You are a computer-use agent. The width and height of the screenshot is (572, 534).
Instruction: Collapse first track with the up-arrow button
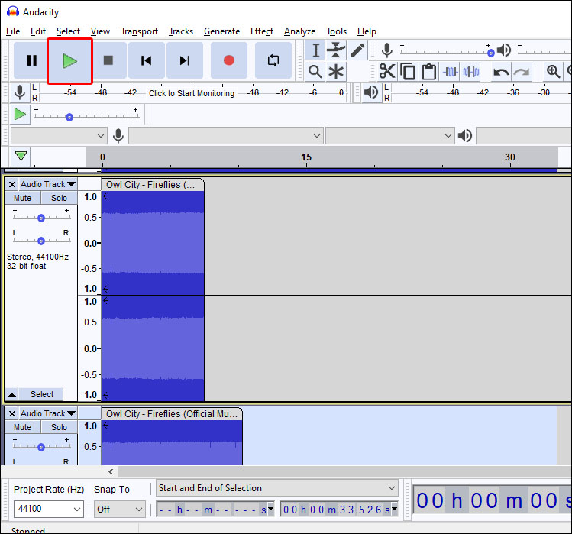[11, 394]
